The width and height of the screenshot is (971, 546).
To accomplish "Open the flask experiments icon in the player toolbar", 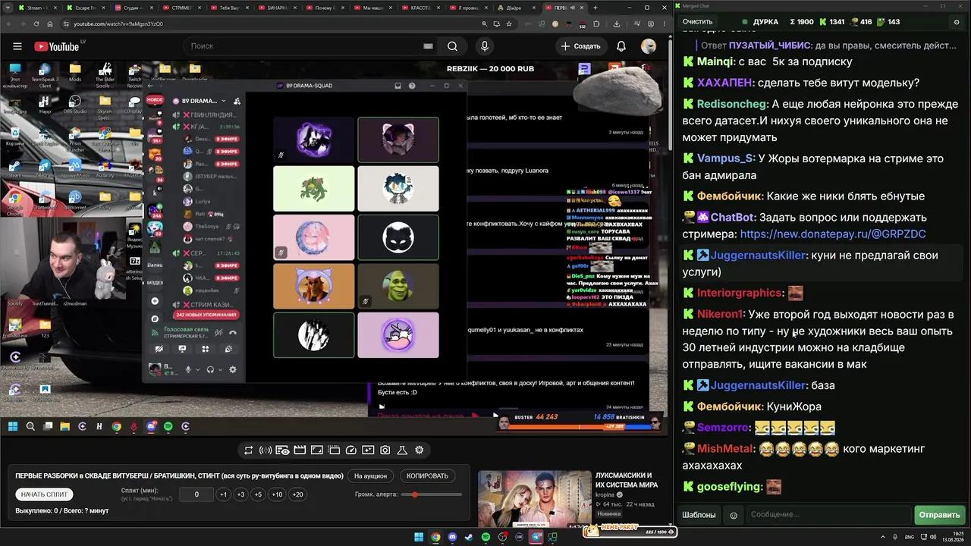I will coord(402,450).
